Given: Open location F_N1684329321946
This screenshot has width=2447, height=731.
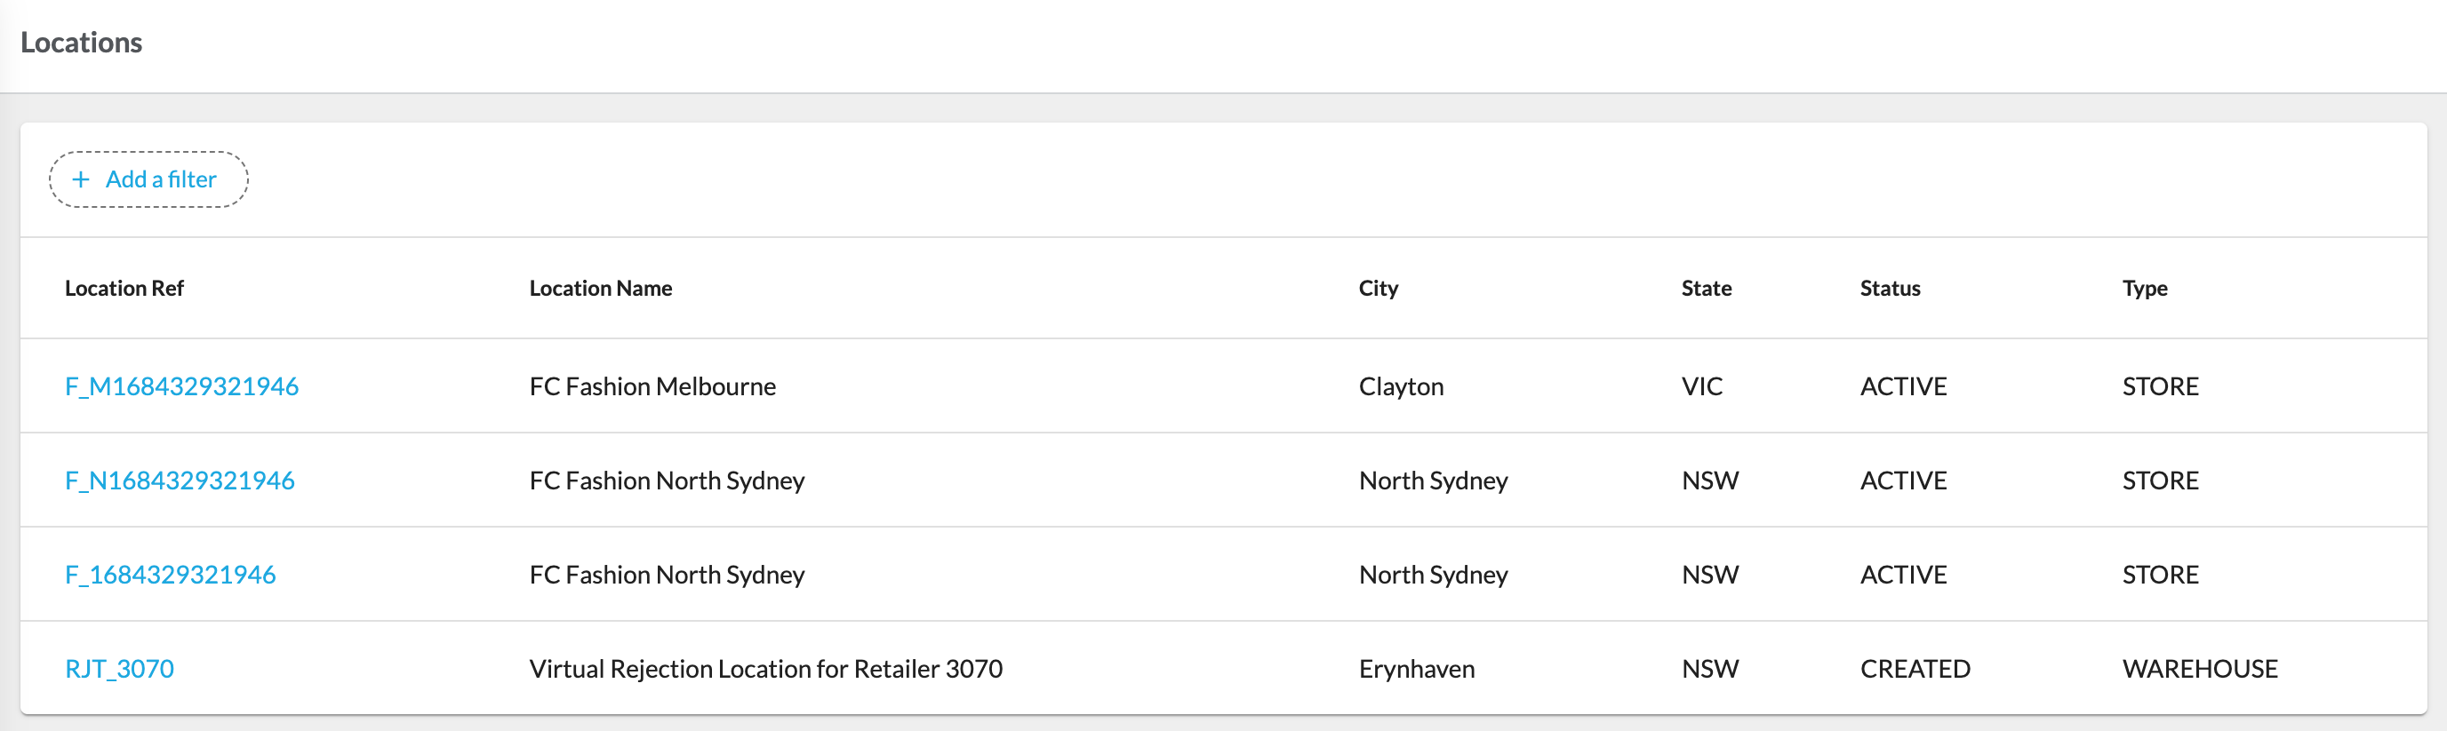Looking at the screenshot, I should coord(180,481).
